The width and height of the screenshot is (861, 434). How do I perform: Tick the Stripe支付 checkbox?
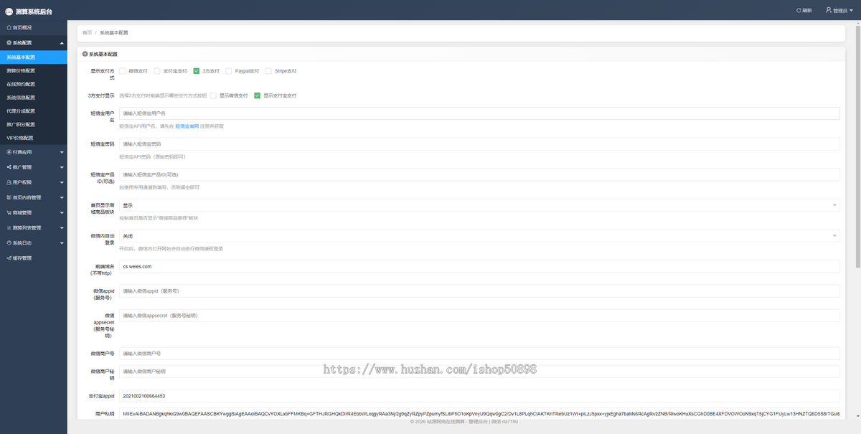[268, 71]
